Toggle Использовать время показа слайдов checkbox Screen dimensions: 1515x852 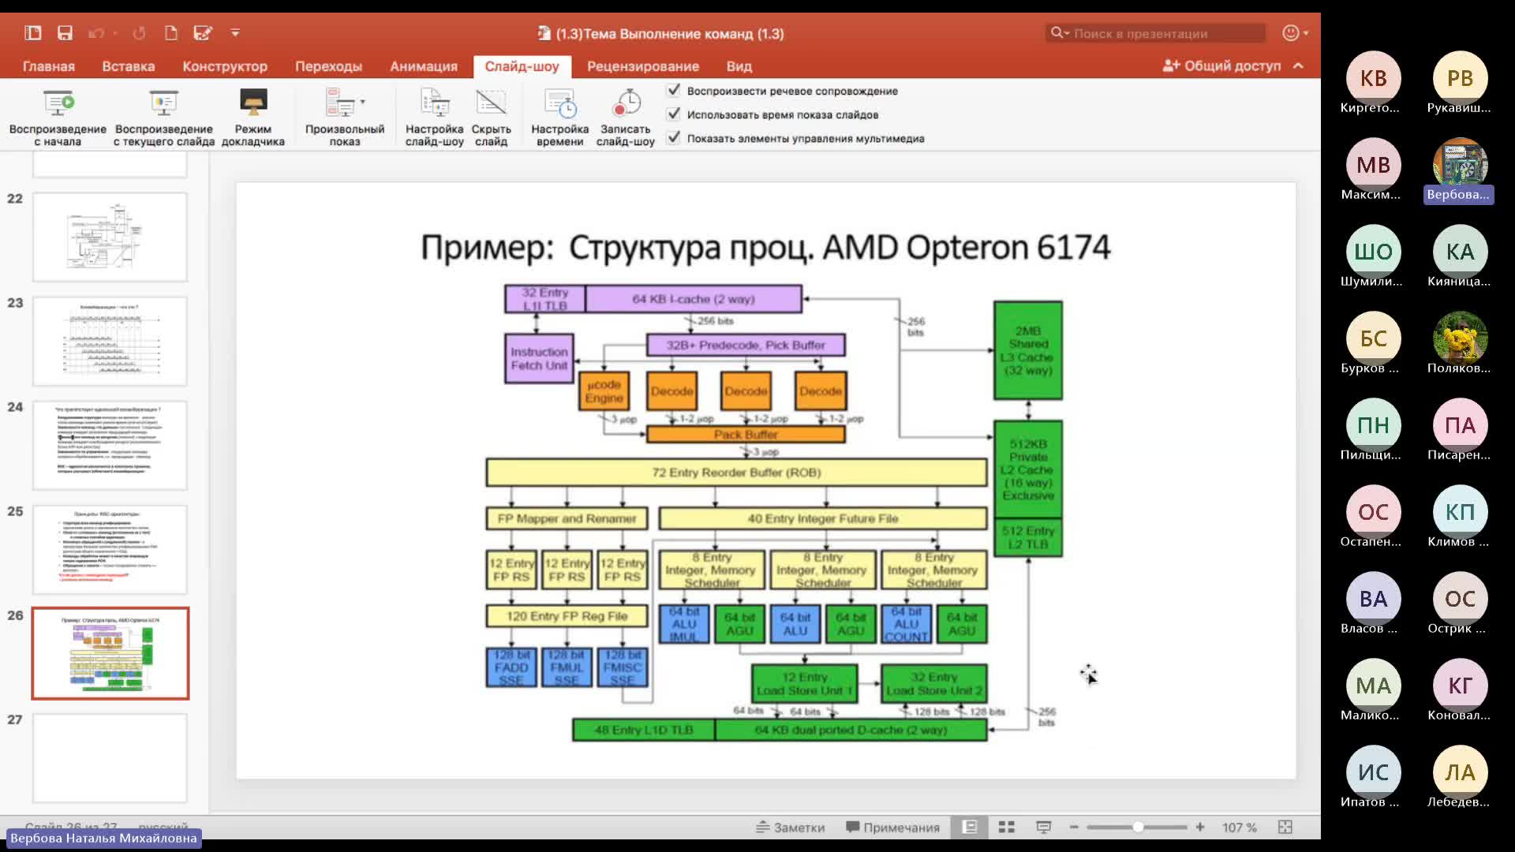pyautogui.click(x=674, y=114)
